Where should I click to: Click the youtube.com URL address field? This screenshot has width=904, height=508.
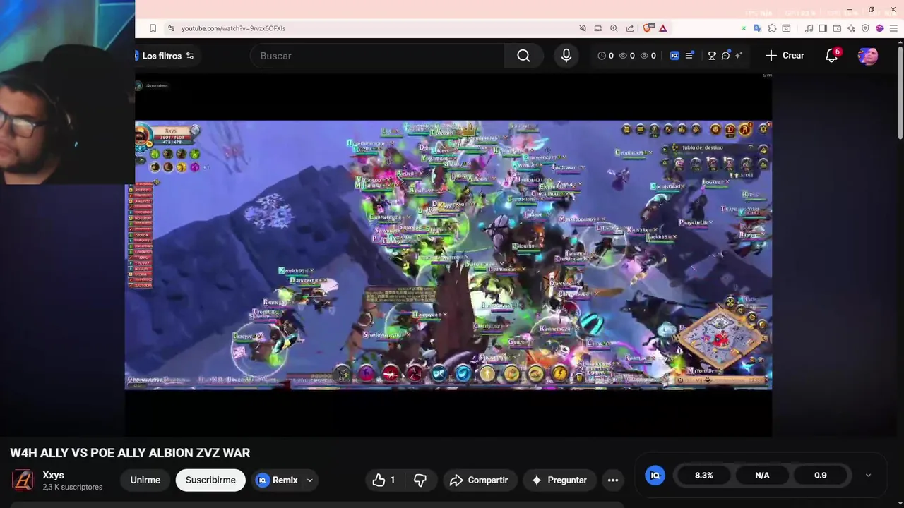pyautogui.click(x=233, y=28)
